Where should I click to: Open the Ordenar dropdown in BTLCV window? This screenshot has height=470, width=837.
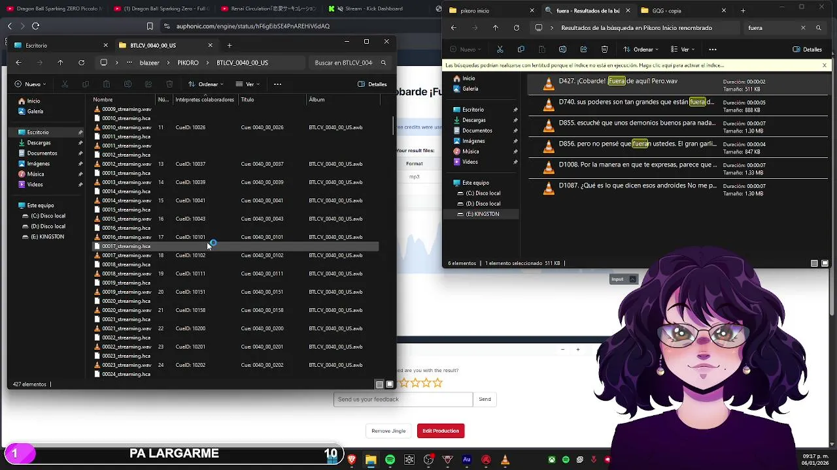(x=206, y=84)
